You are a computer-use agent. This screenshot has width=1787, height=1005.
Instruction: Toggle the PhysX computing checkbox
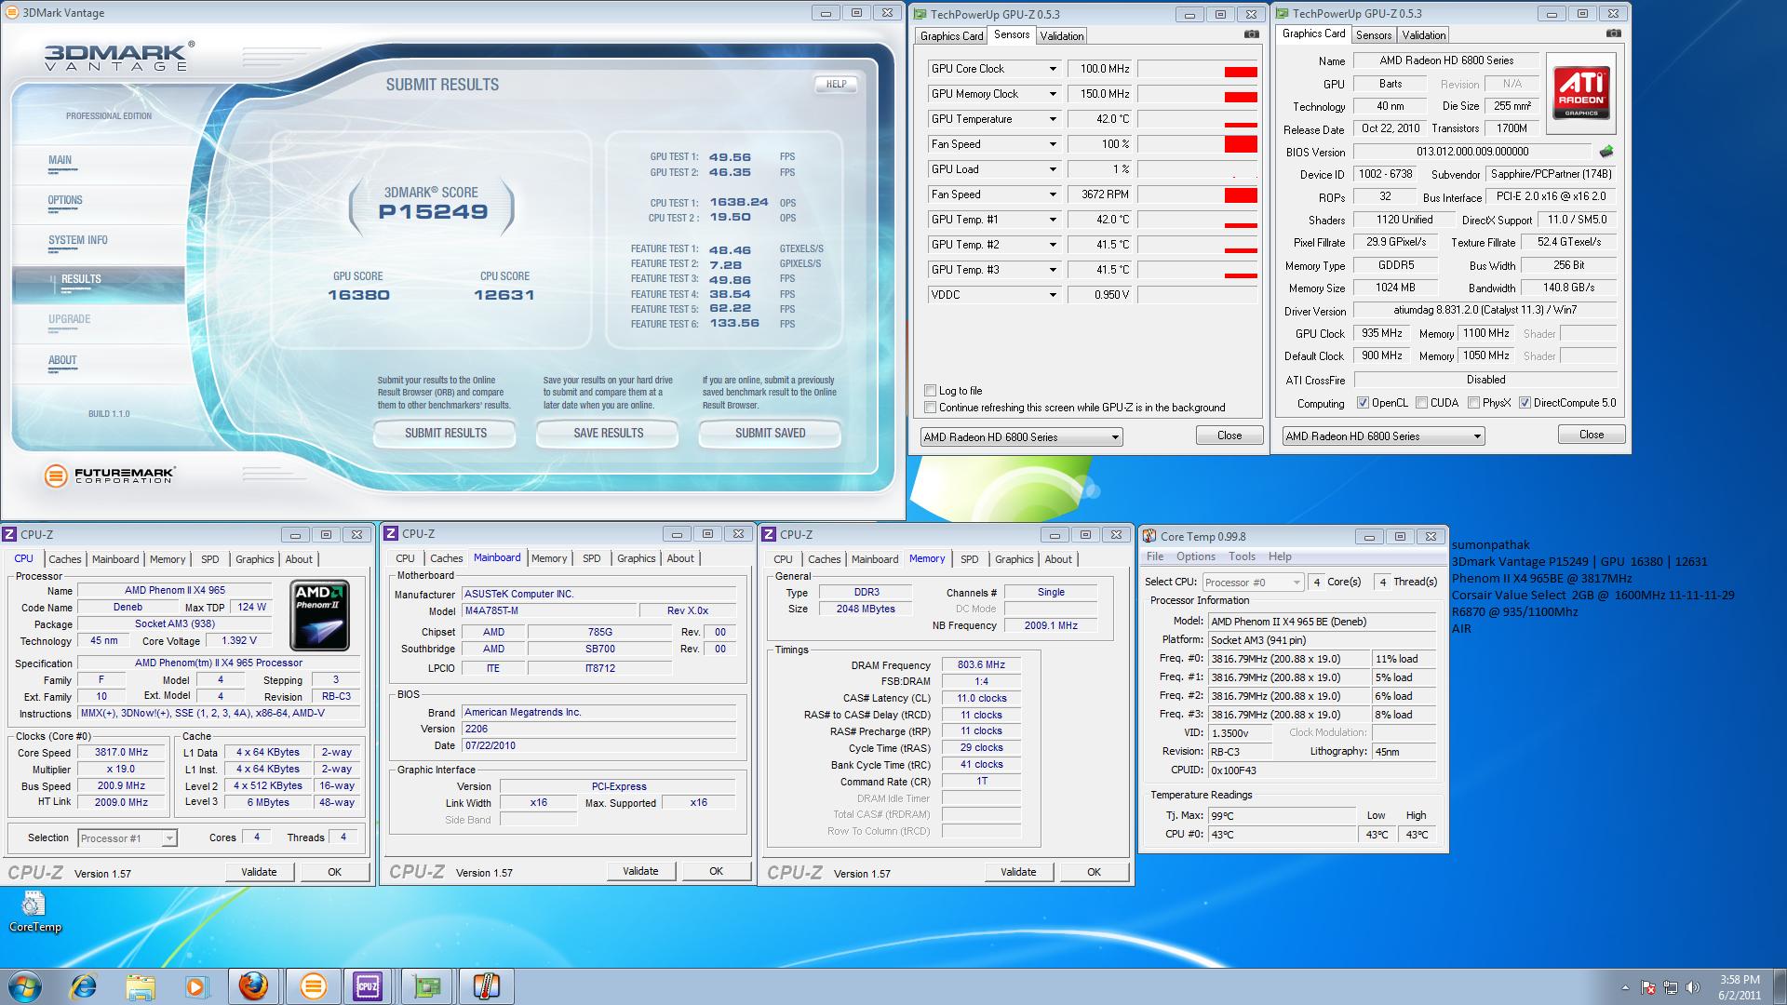(x=1473, y=403)
